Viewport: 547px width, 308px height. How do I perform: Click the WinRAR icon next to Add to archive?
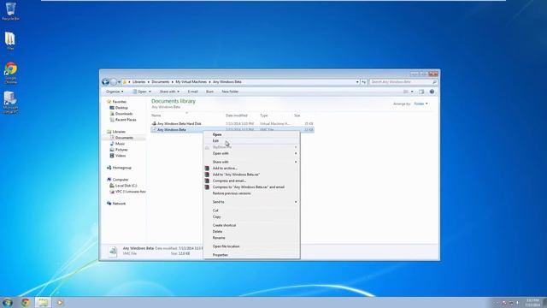[207, 169]
